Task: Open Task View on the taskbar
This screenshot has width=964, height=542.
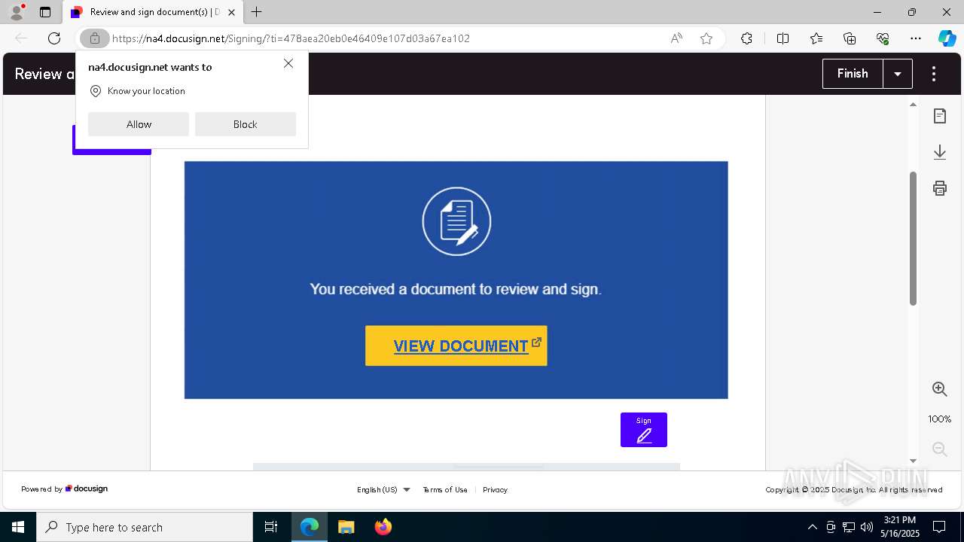Action: click(x=271, y=527)
